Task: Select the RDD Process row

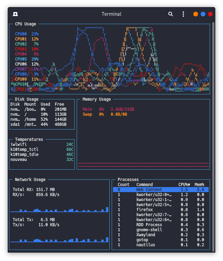Action: tap(161, 225)
